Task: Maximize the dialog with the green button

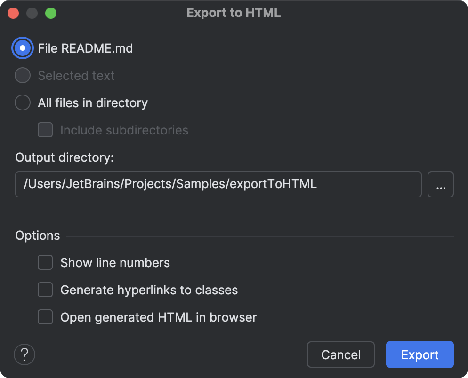Action: coord(51,13)
